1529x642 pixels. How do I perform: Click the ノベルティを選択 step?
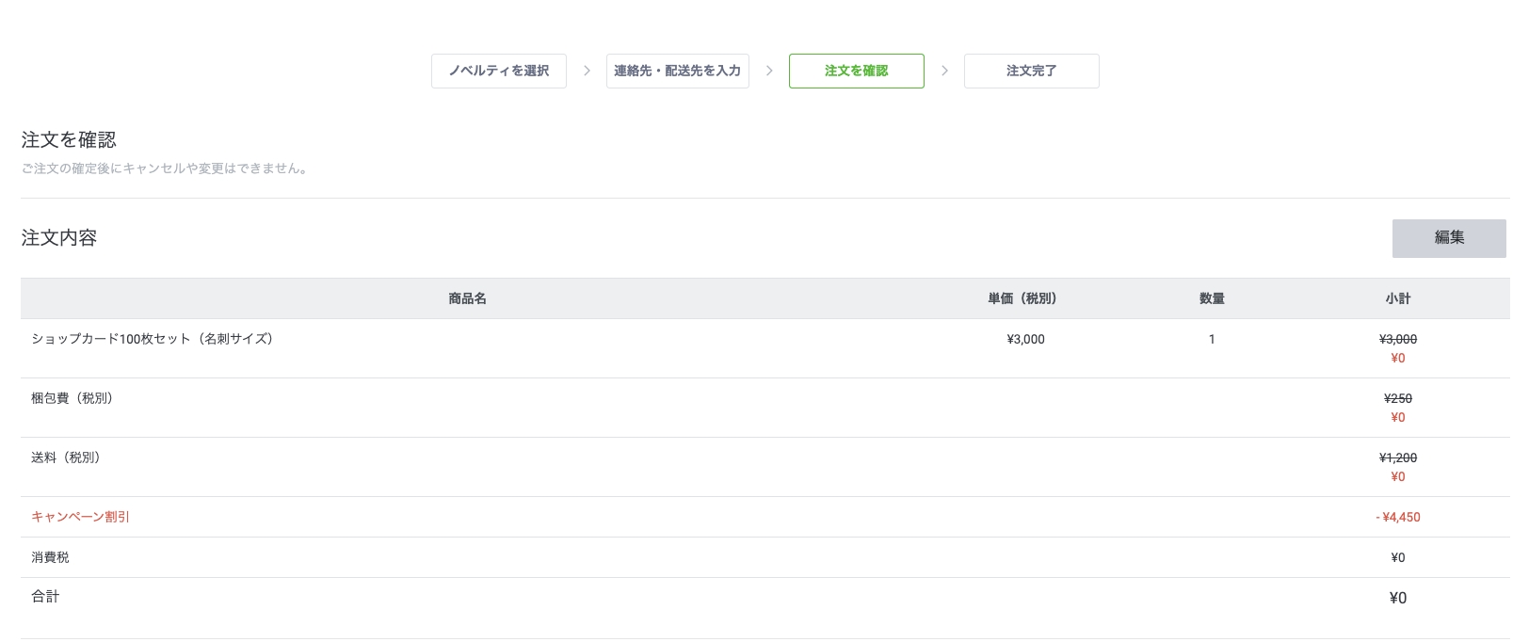(498, 71)
